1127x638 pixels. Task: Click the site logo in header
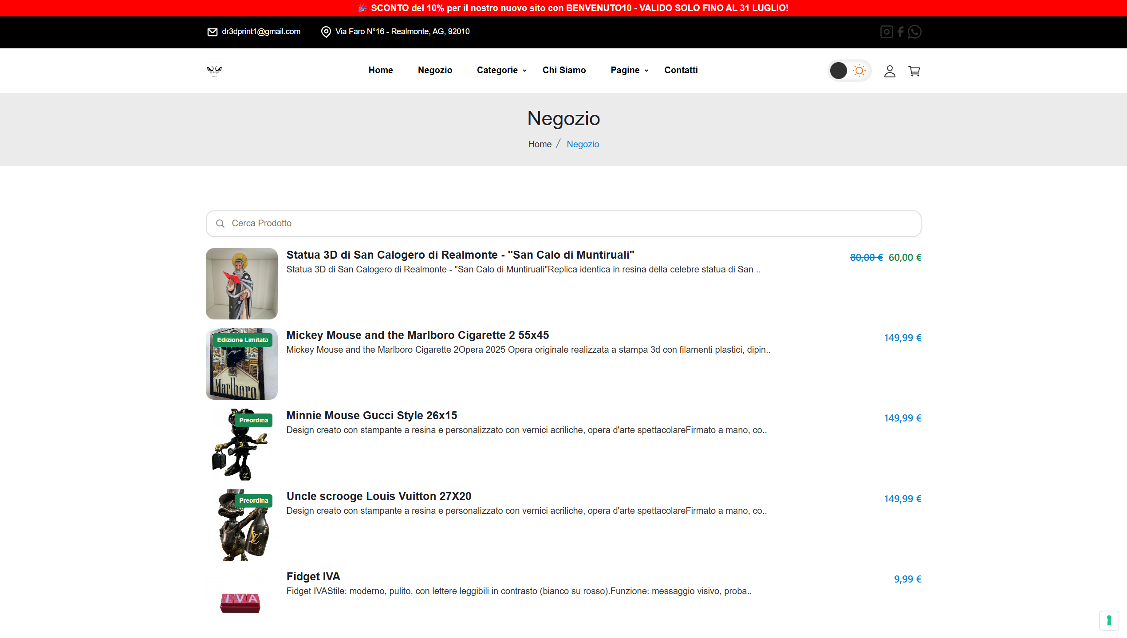point(214,71)
